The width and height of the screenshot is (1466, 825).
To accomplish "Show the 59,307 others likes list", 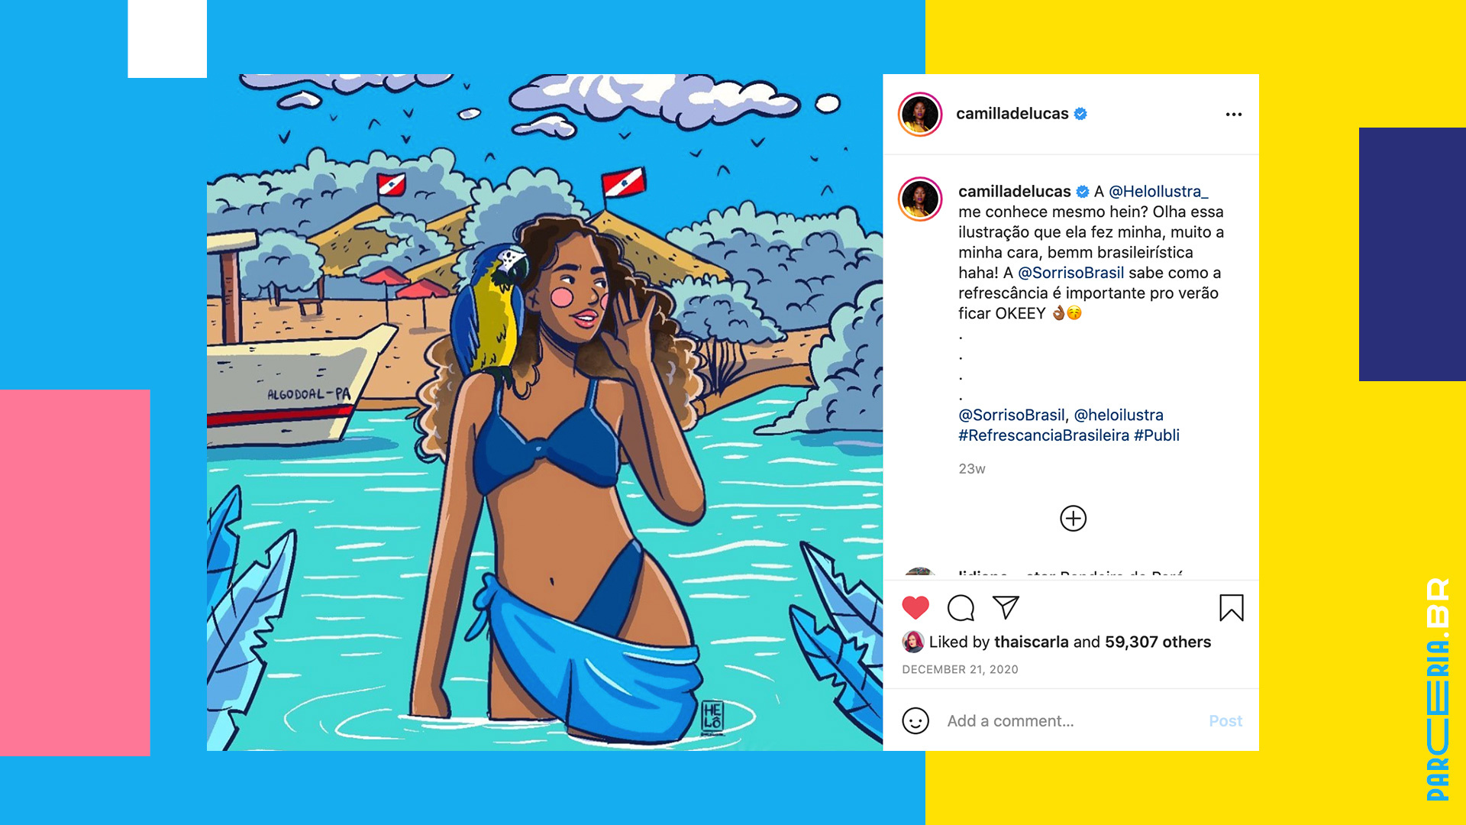I will (1158, 642).
